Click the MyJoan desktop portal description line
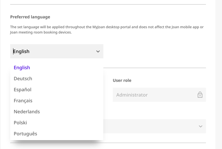Screen dimensions: 222x149 coord(107,27)
